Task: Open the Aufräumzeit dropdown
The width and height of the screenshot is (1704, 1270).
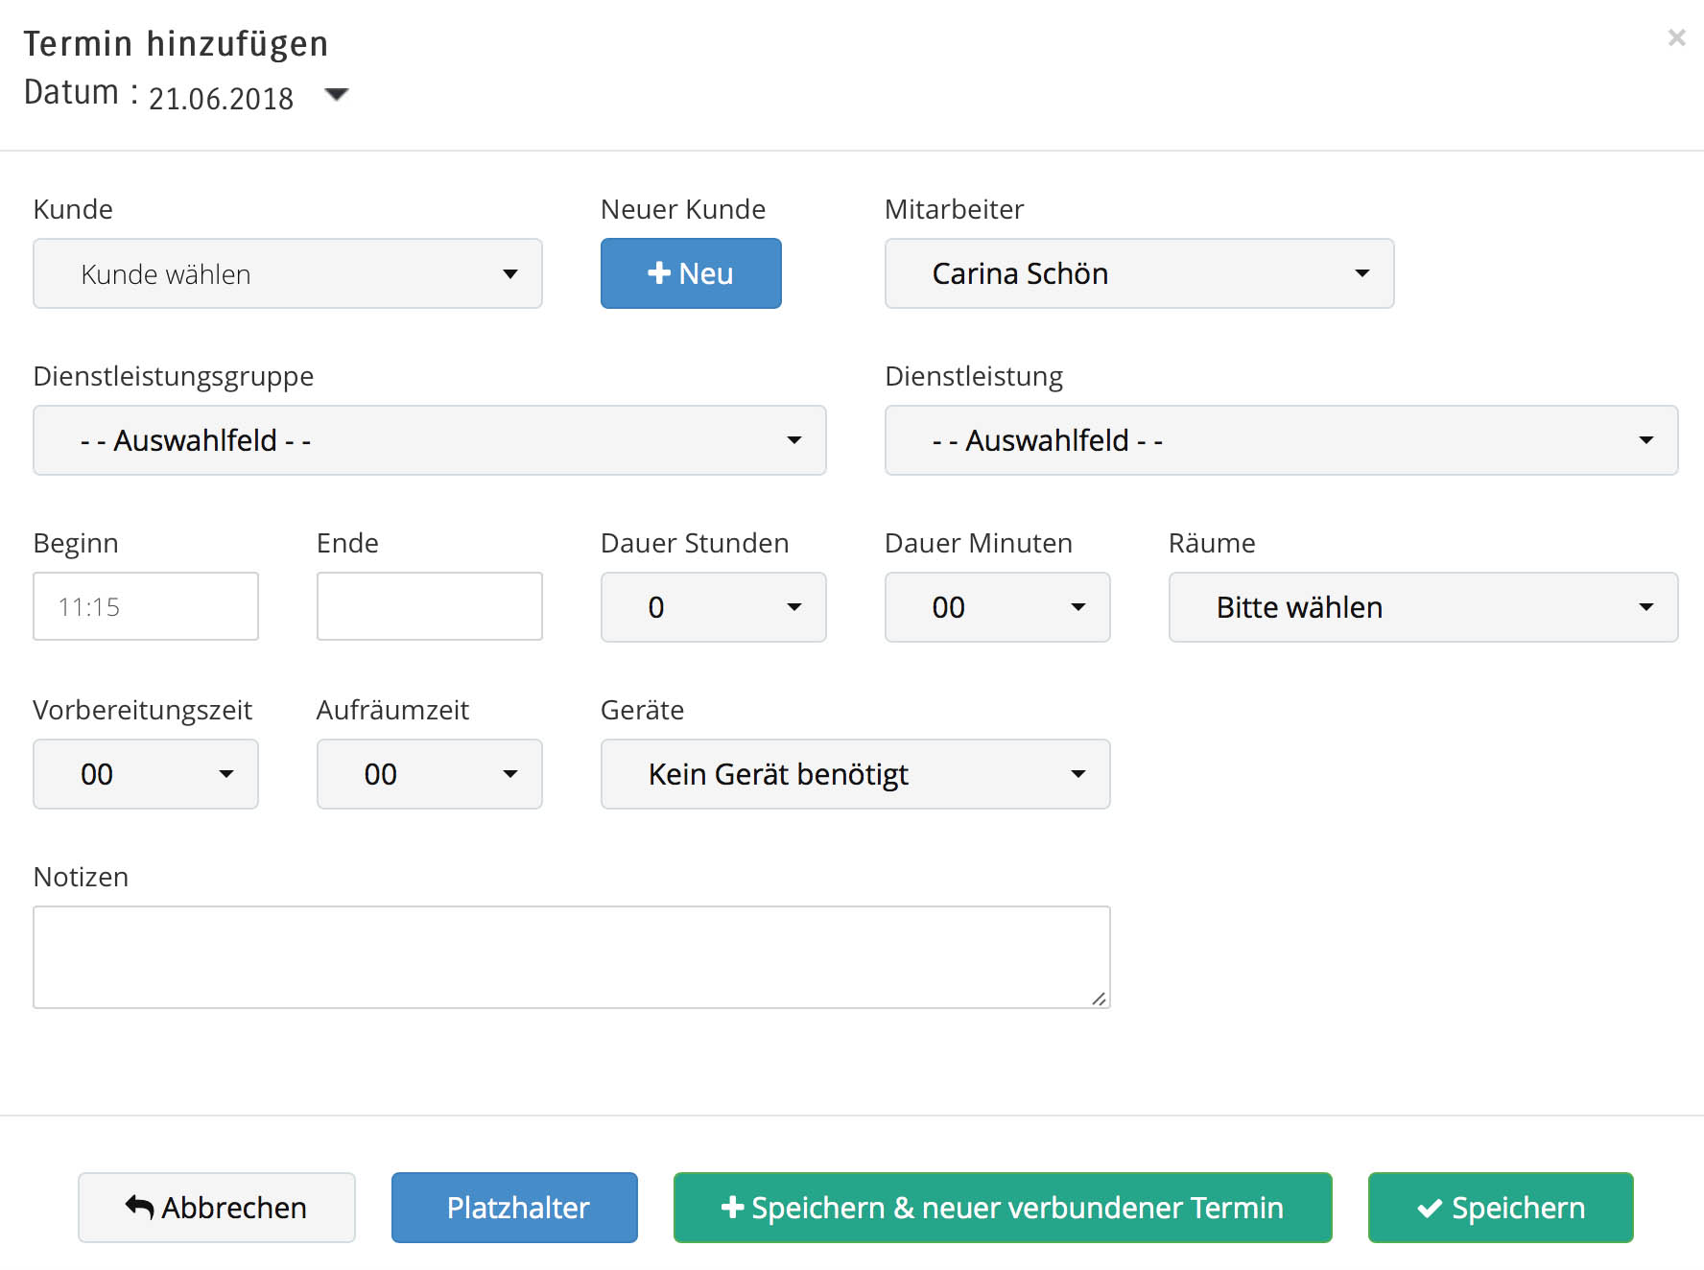Action: [x=430, y=774]
